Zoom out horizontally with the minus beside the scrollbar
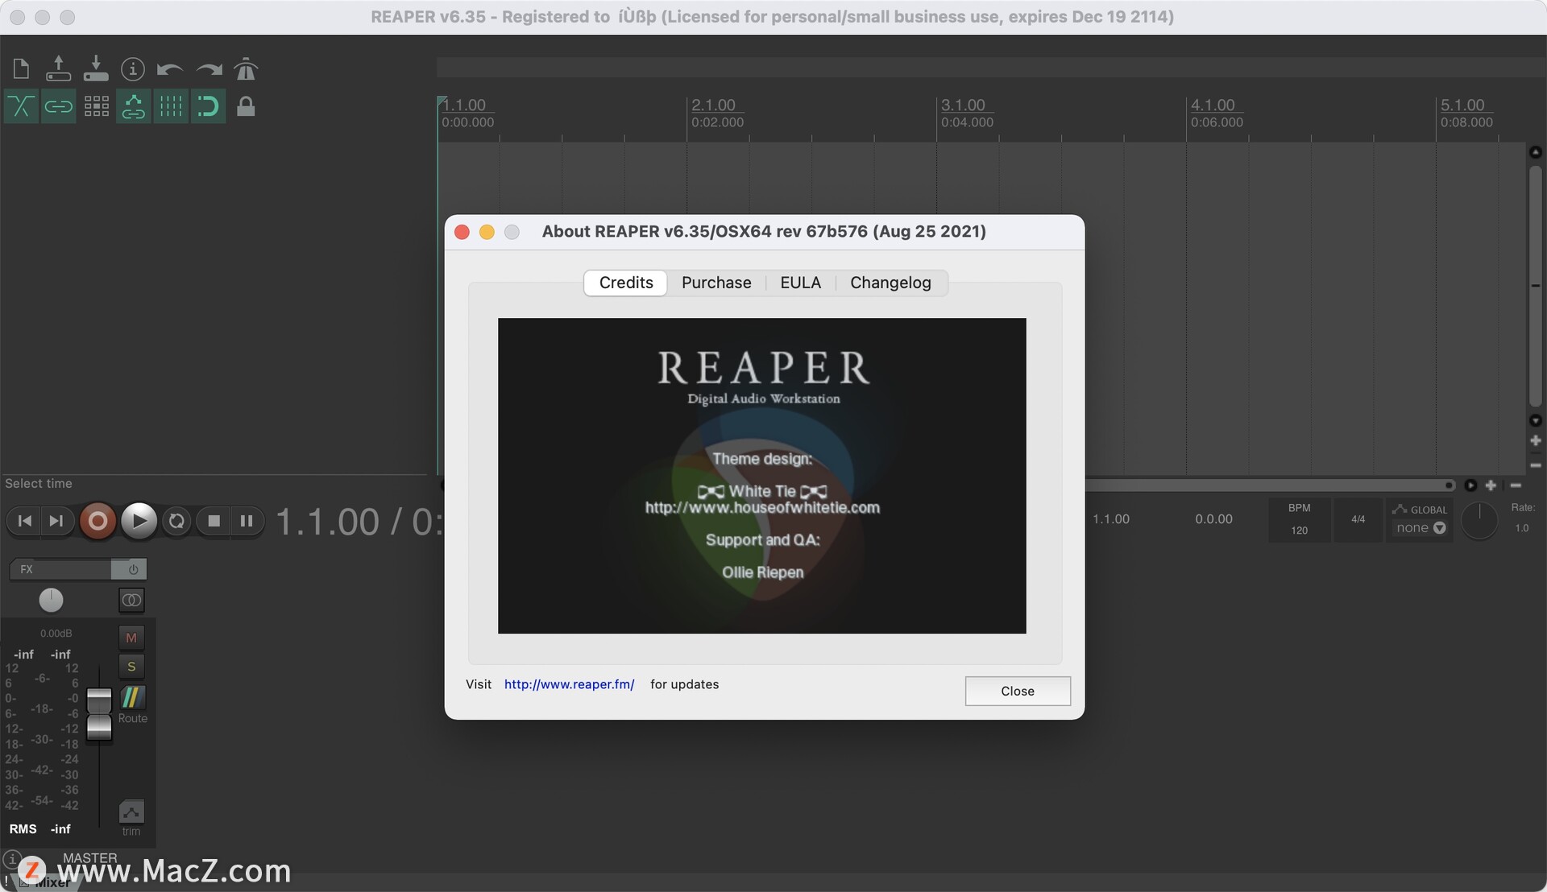Viewport: 1547px width, 892px height. (1515, 485)
